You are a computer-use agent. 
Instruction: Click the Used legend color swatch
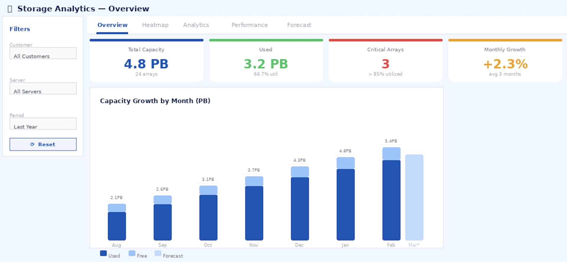(103, 253)
